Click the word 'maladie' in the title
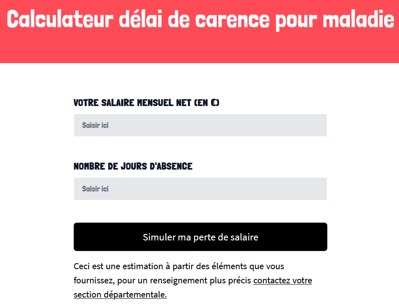The height and width of the screenshot is (304, 399). (358, 19)
